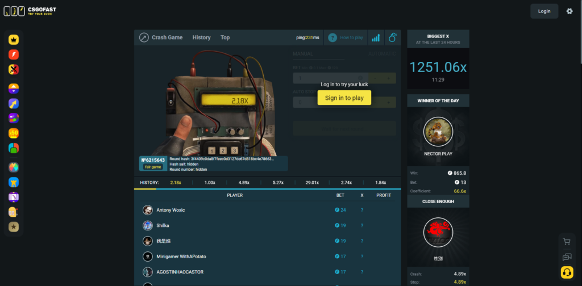Open the shopping cart icon

[567, 242]
